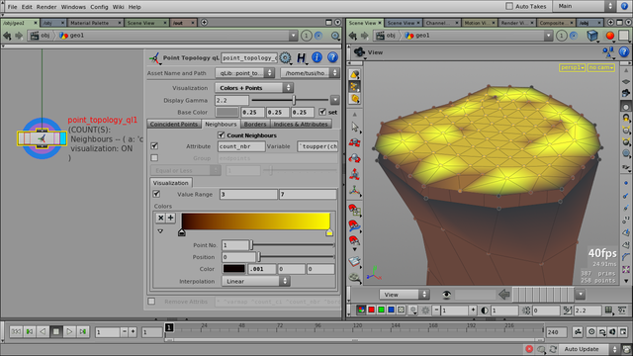Jump to first frame button
The image size is (633, 356).
(16, 331)
